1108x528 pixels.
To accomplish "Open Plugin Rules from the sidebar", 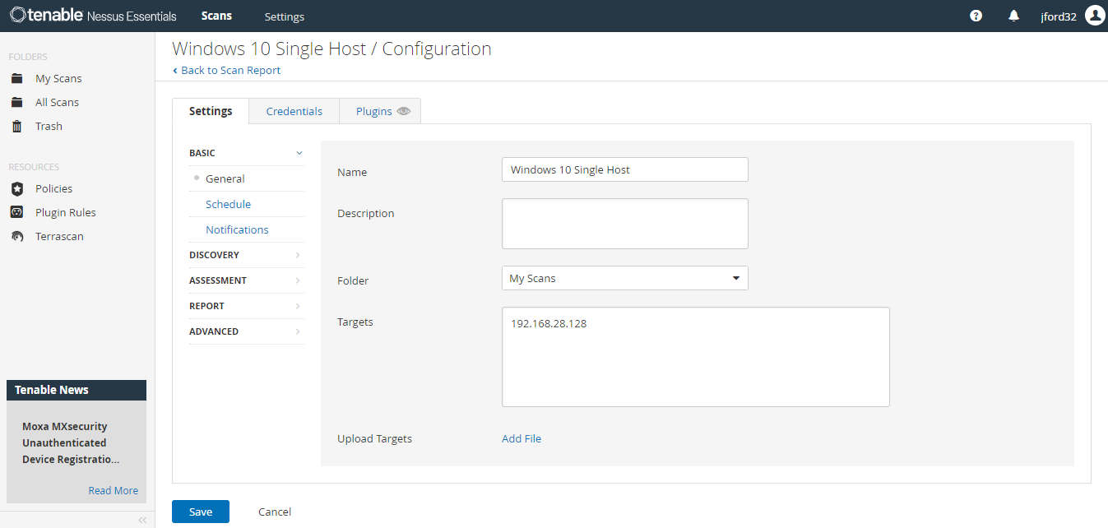I will coord(64,212).
